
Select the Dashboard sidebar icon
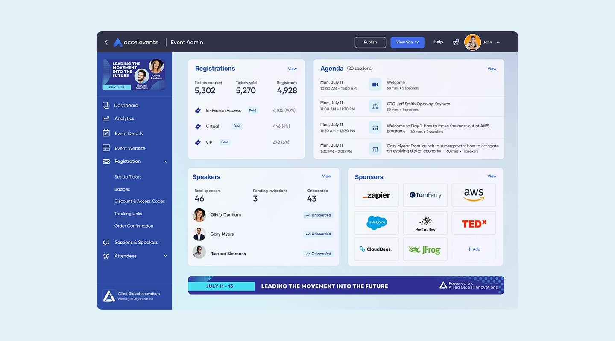105,105
